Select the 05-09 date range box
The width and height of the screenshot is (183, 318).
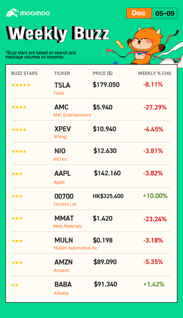[164, 13]
